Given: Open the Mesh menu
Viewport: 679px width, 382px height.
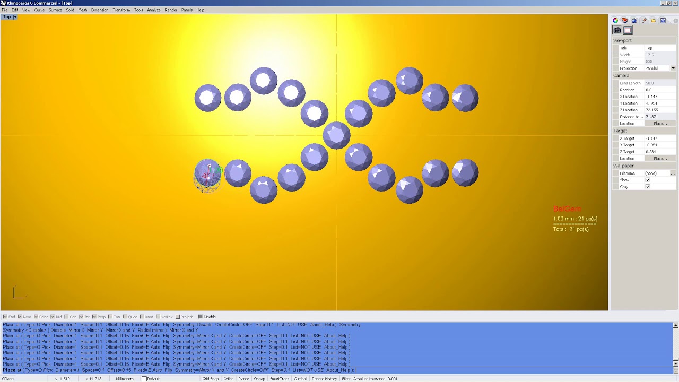Looking at the screenshot, I should click(x=83, y=10).
